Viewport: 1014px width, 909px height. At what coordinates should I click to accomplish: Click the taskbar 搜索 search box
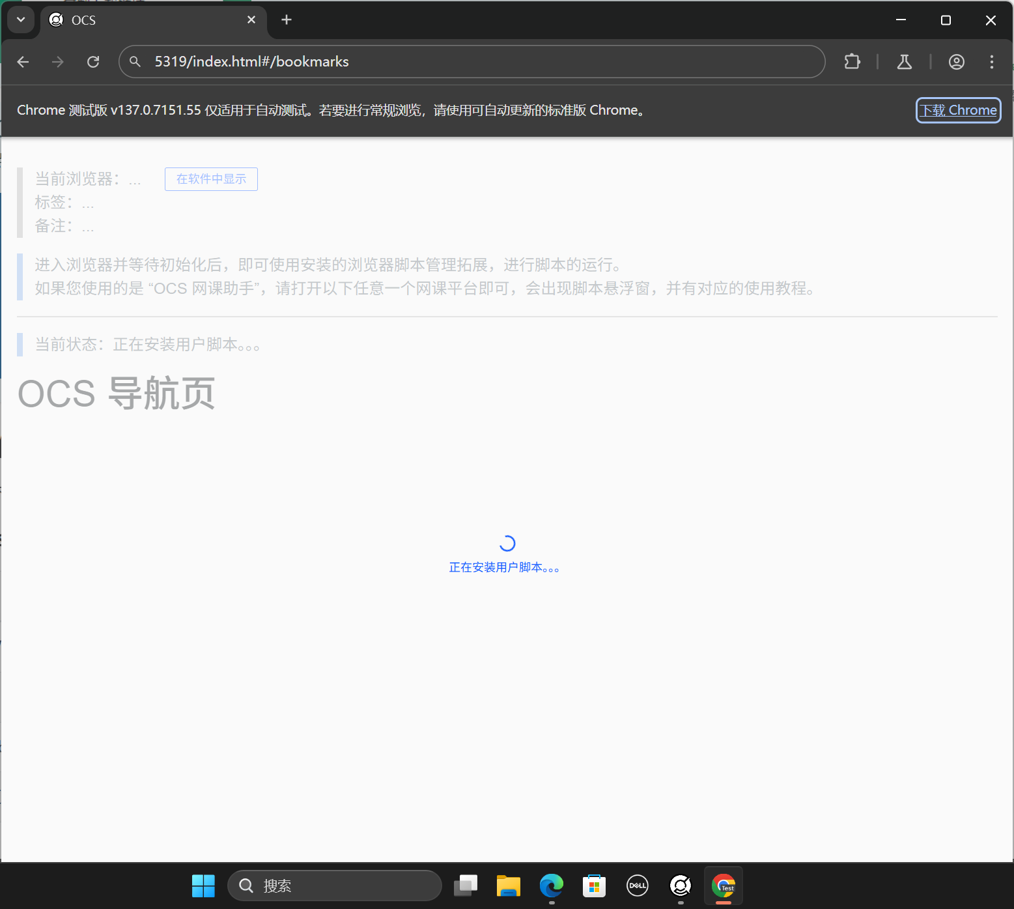pyautogui.click(x=335, y=886)
